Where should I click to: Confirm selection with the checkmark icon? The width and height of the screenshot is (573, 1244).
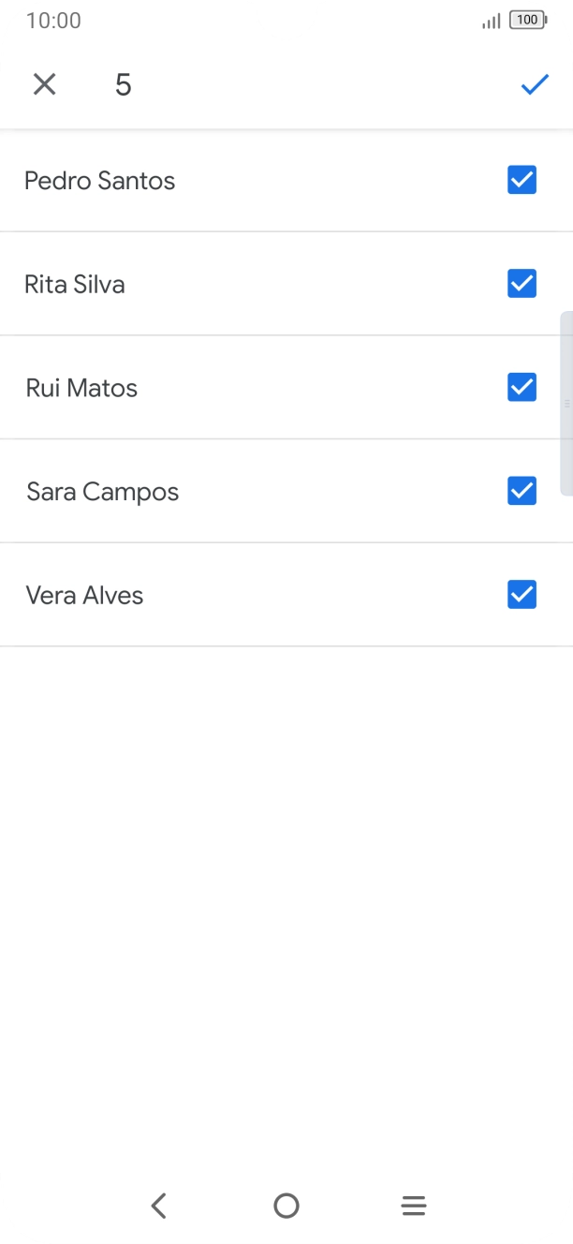534,84
